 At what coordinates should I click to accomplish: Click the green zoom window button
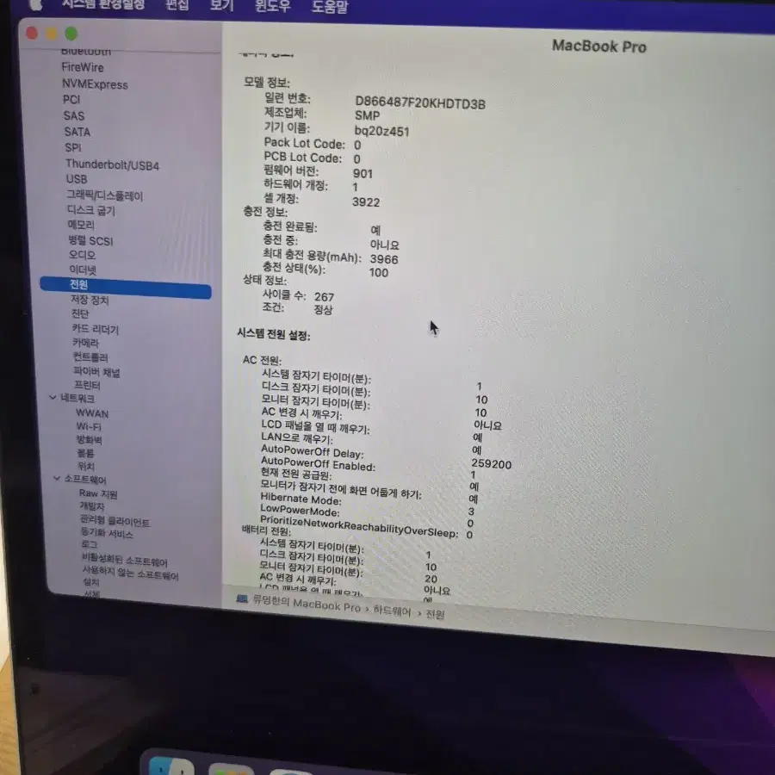[x=71, y=34]
